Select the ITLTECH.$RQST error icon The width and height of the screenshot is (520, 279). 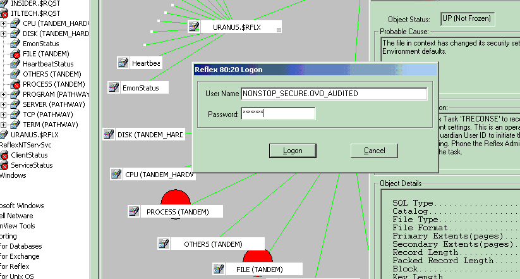click(x=4, y=14)
